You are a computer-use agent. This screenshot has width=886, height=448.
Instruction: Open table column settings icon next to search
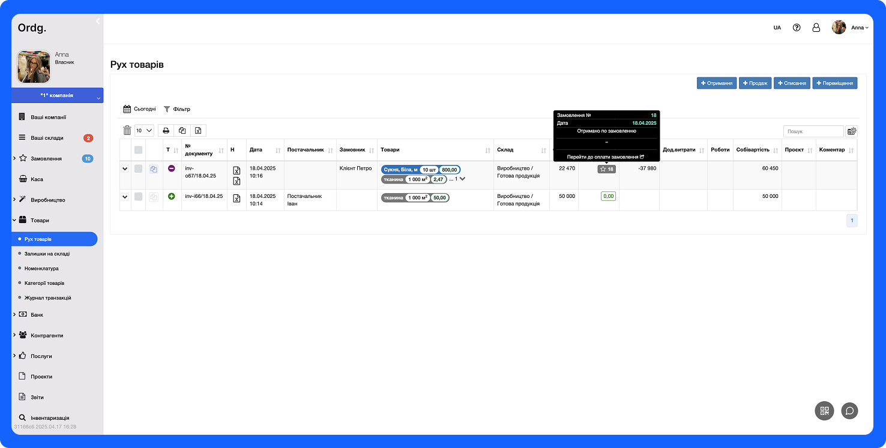pos(851,131)
